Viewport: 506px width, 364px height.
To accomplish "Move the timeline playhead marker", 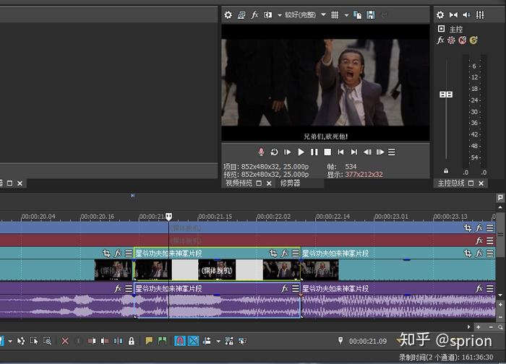I will 168,217.
